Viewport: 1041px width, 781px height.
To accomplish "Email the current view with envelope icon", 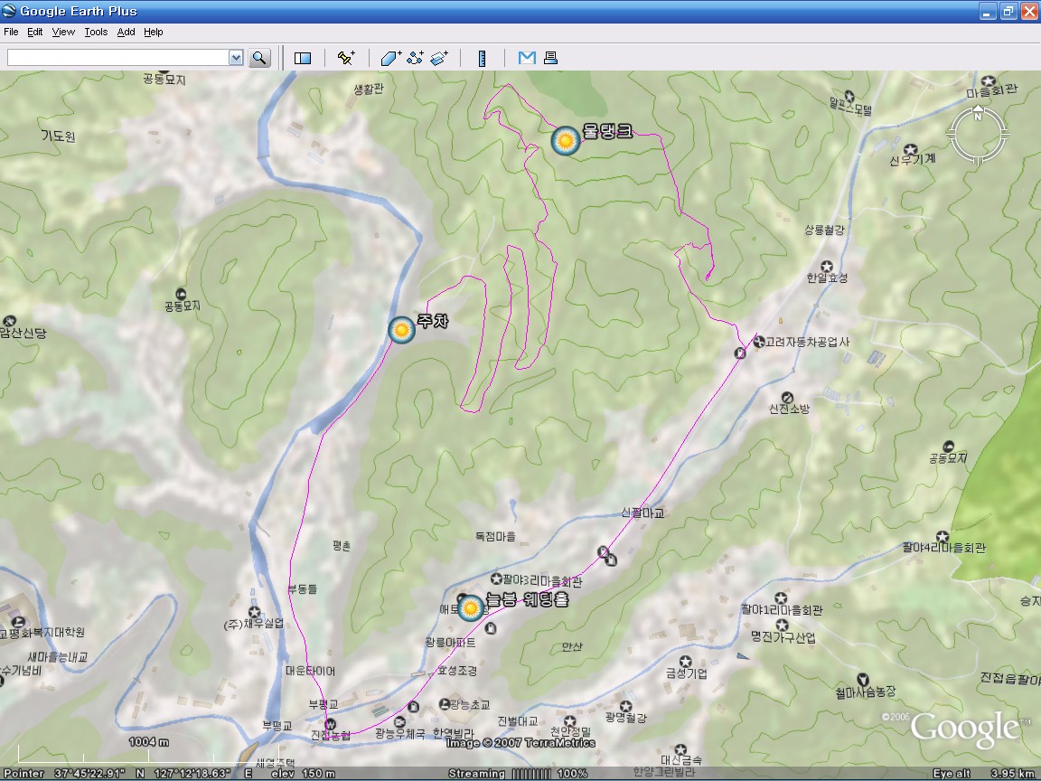I will click(x=527, y=58).
